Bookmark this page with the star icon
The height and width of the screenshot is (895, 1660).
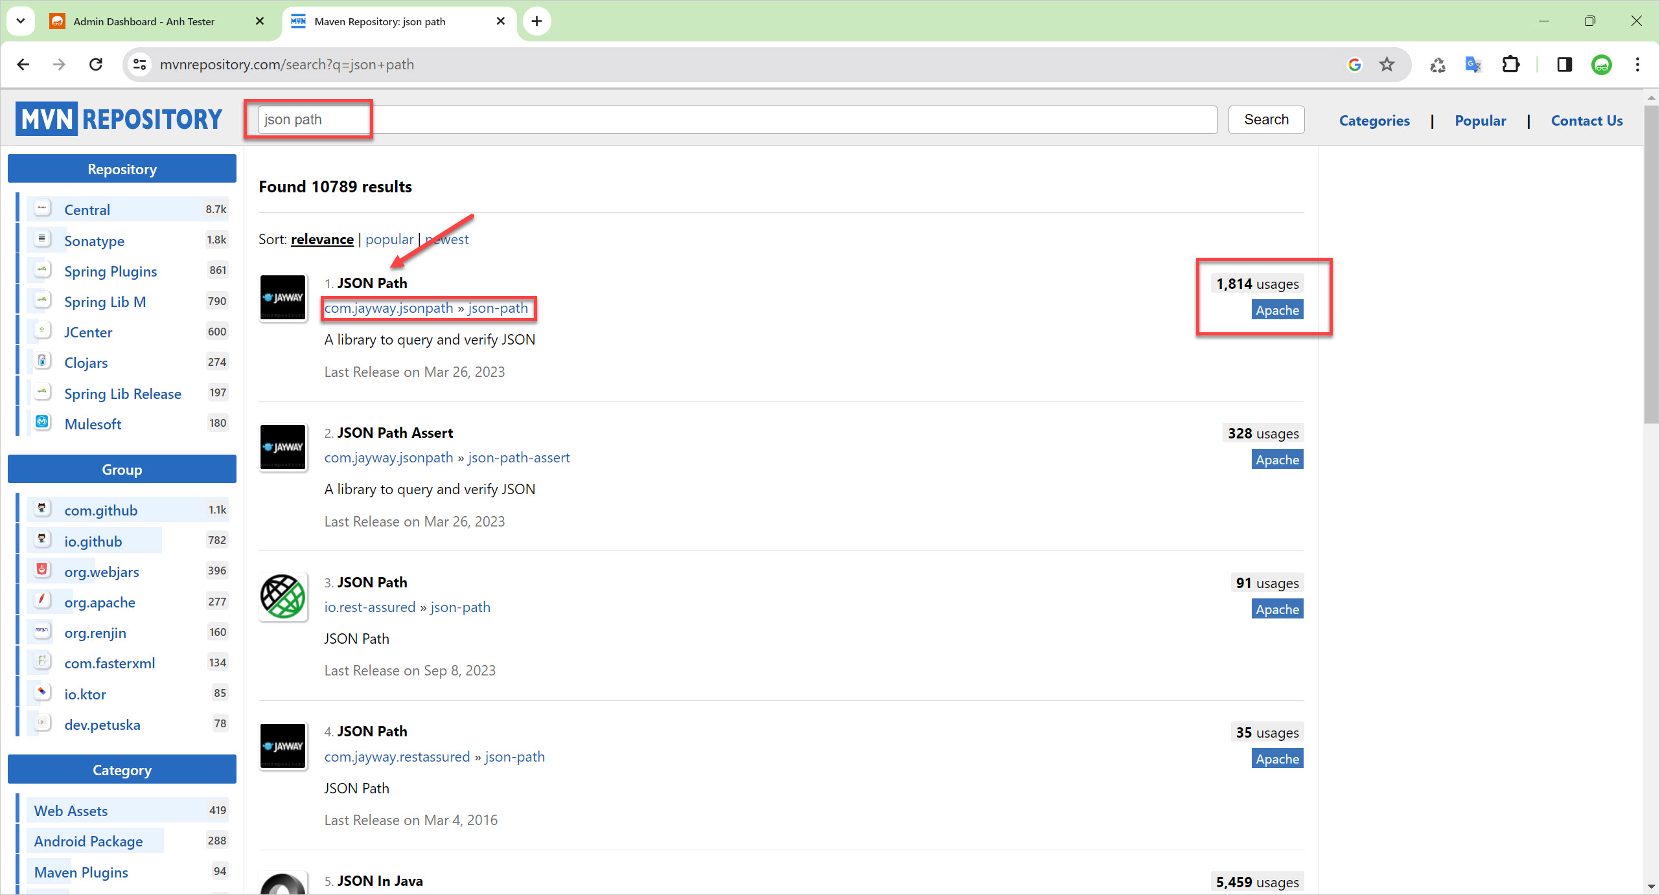pyautogui.click(x=1386, y=64)
